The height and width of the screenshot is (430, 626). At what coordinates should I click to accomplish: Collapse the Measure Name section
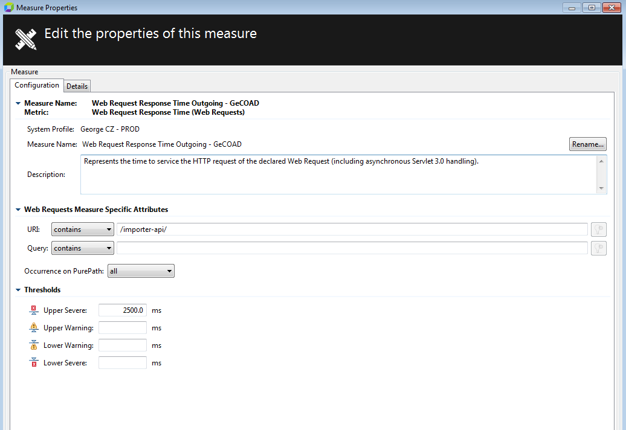pos(18,103)
